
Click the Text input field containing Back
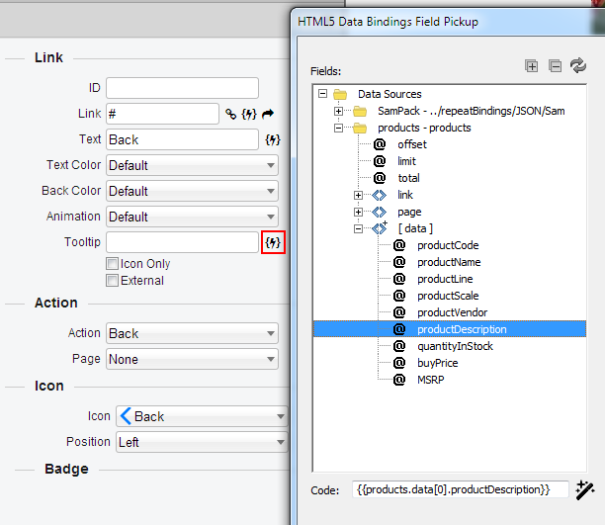(x=182, y=139)
